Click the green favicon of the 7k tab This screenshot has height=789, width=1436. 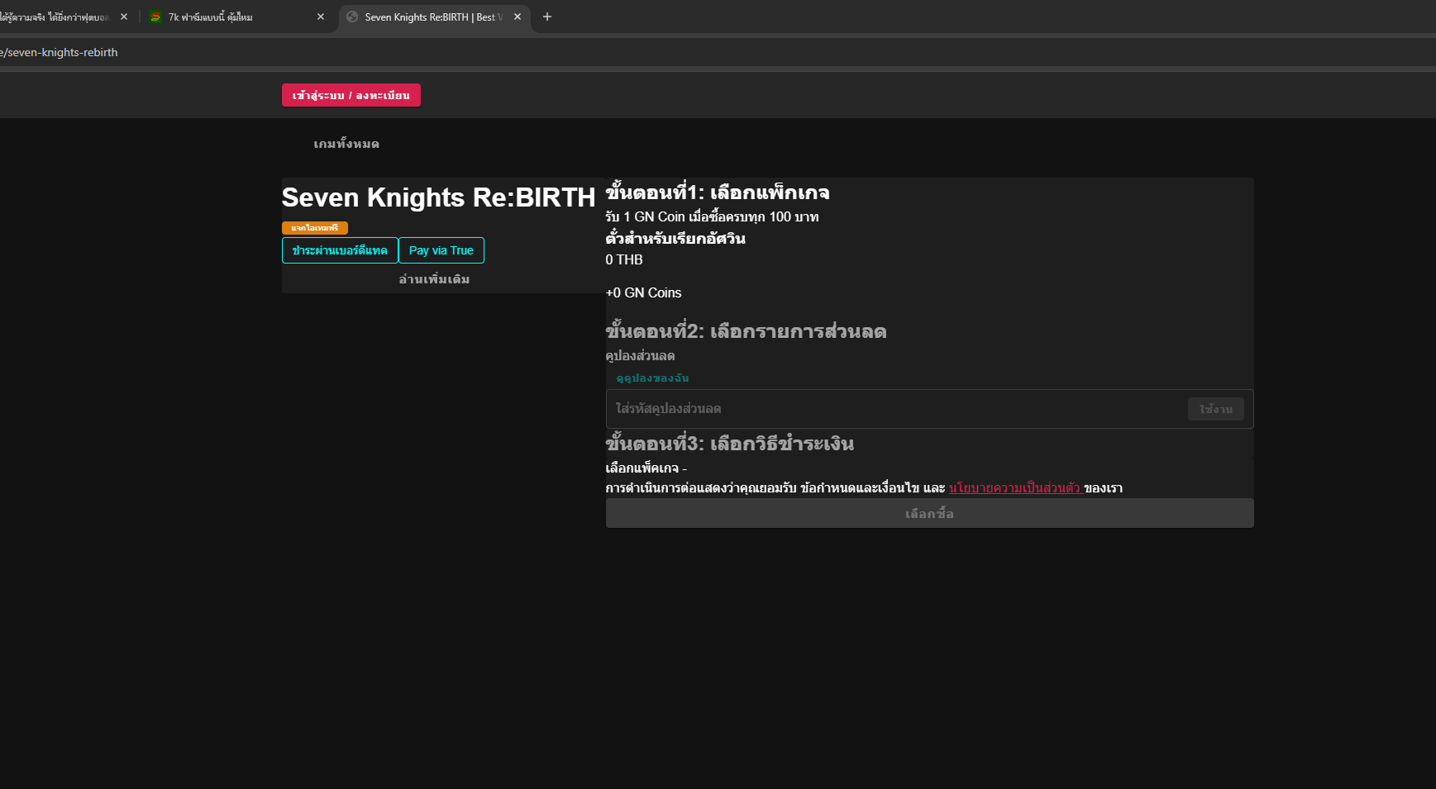pos(155,17)
